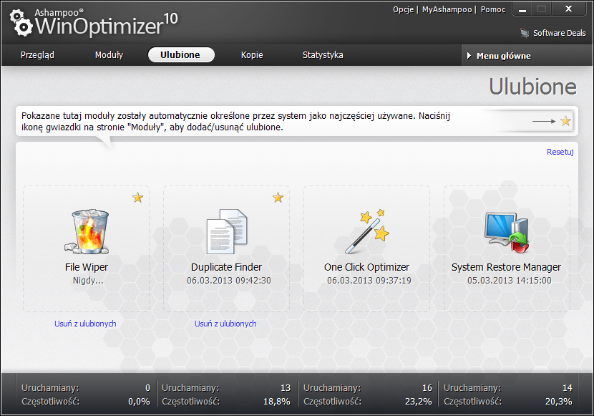Open One Click Optimizer magic wand icon
The height and width of the screenshot is (416, 594).
(366, 231)
